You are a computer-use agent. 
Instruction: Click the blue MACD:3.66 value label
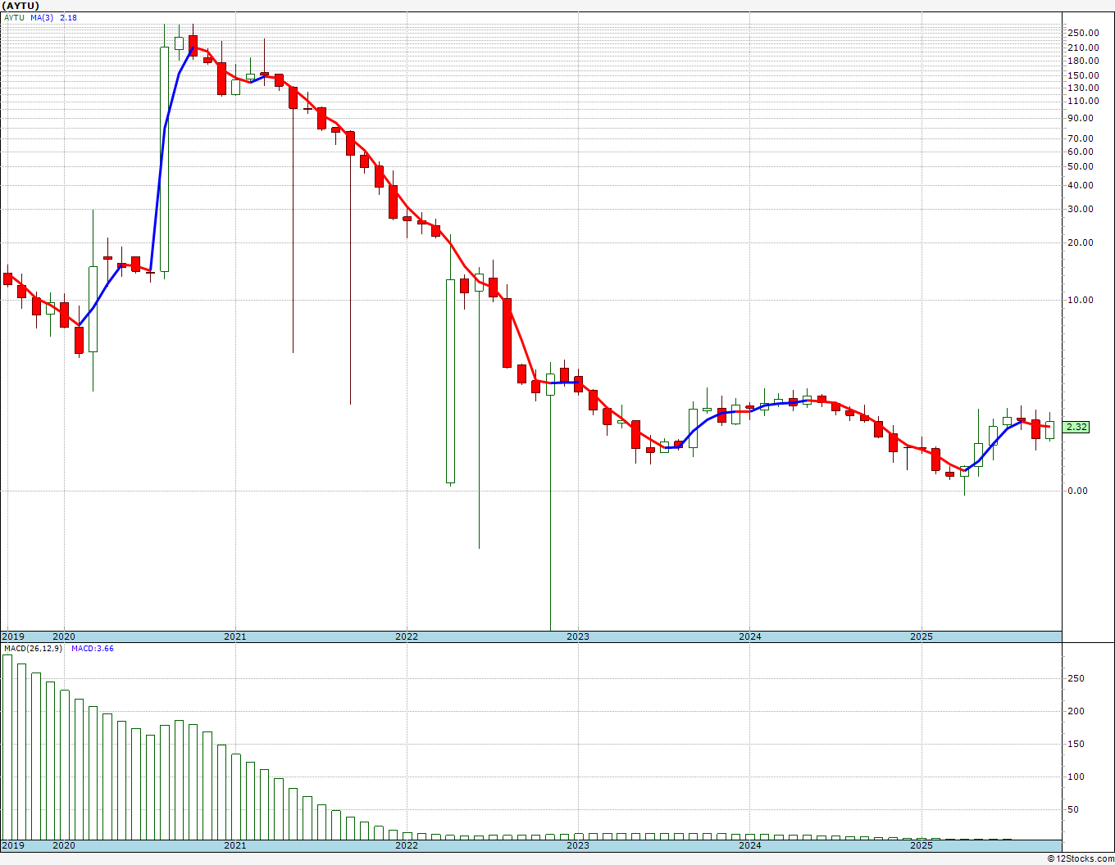click(x=92, y=649)
